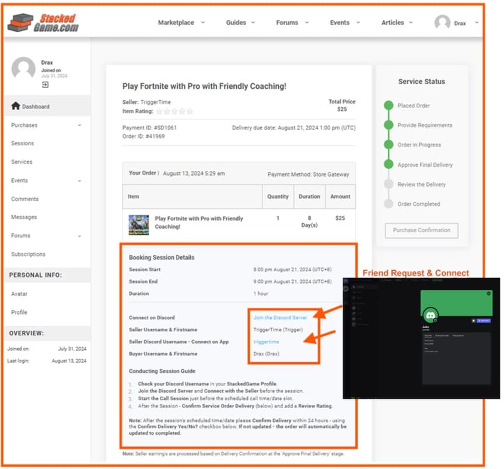
Task: Click the logout icon under Drax's join date
Action: pos(45,85)
